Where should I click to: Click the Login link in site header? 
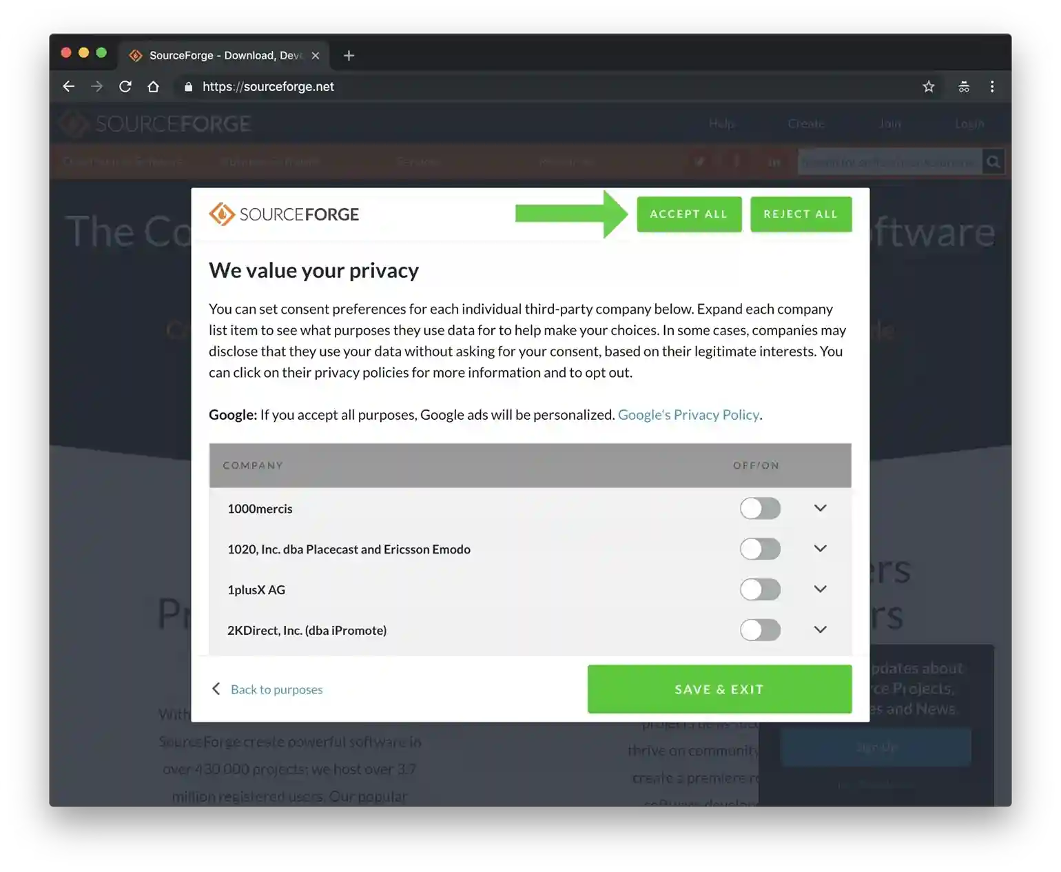[969, 123]
